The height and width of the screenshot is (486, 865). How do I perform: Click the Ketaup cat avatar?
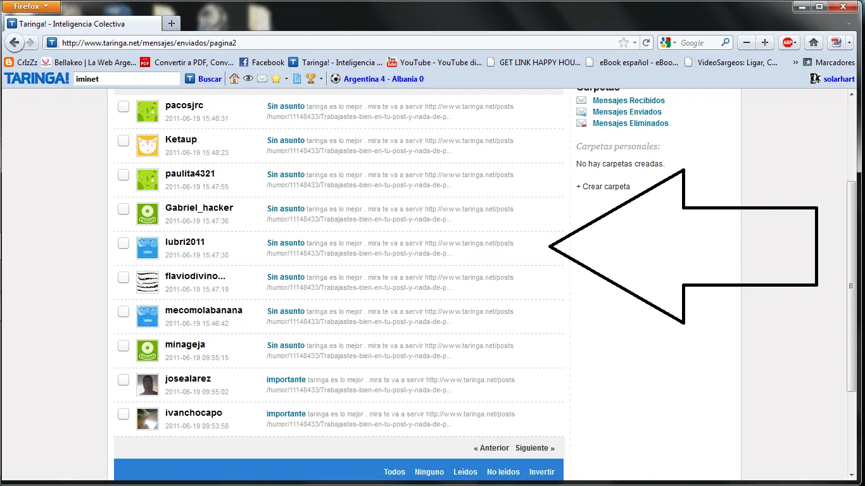click(x=148, y=146)
